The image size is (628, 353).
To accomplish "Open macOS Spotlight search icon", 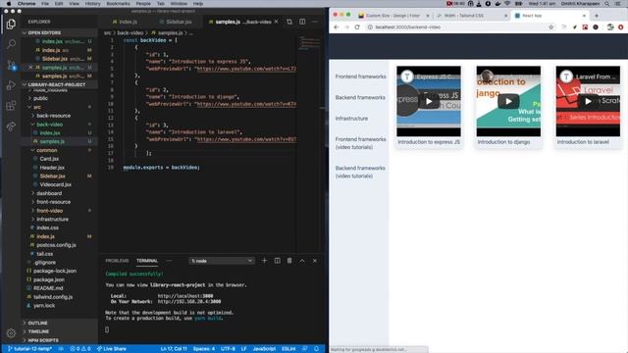I will (x=607, y=4).
